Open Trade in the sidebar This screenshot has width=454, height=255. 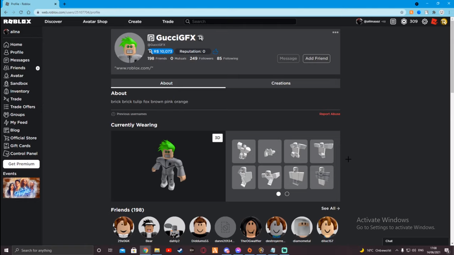point(13,99)
